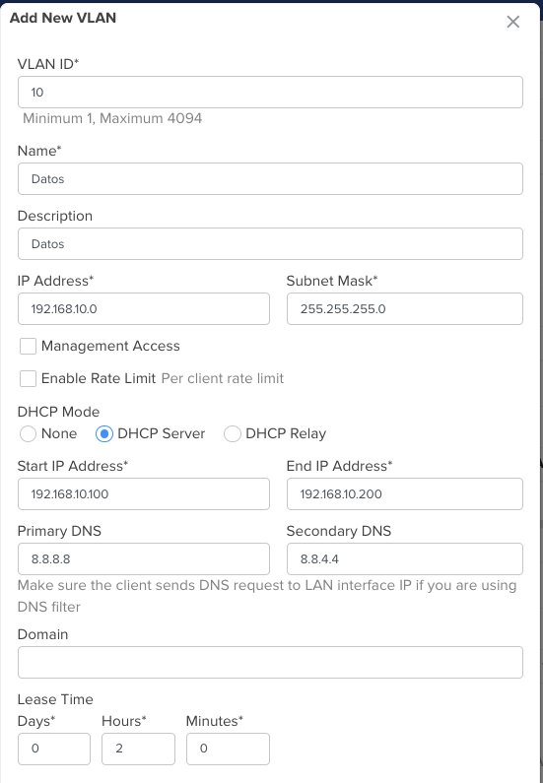Click the VLAN ID field containing 10
The height and width of the screenshot is (783, 543).
[x=270, y=92]
